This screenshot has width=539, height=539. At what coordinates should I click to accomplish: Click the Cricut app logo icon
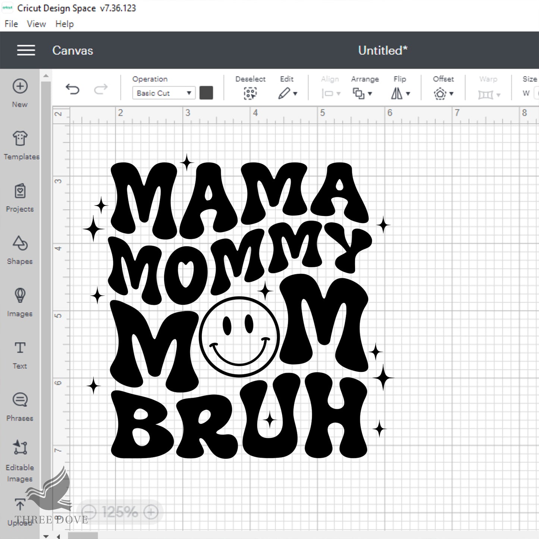7,7
